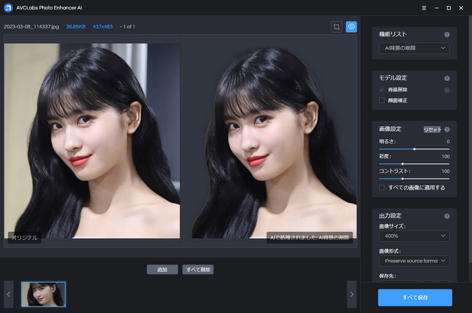This screenshot has width=472, height=313.
Task: Go to next thumbnail with right arrow
Action: tap(351, 294)
